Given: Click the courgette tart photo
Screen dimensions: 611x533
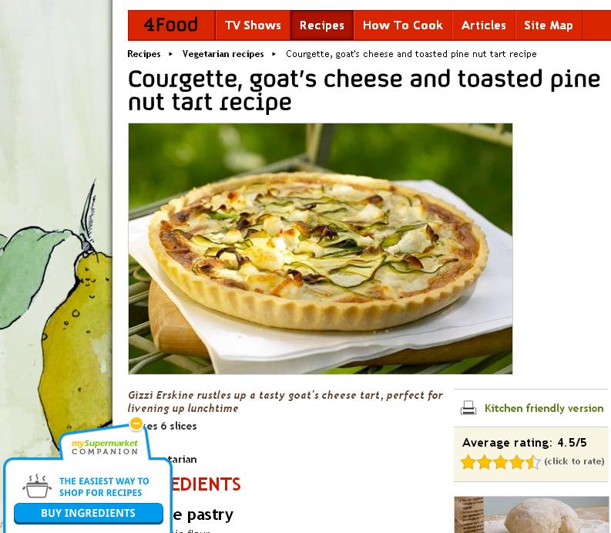Looking at the screenshot, I should coord(321,248).
